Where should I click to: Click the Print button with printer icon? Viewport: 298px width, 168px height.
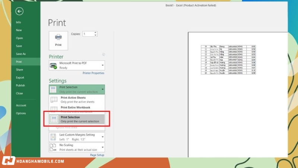tap(58, 40)
